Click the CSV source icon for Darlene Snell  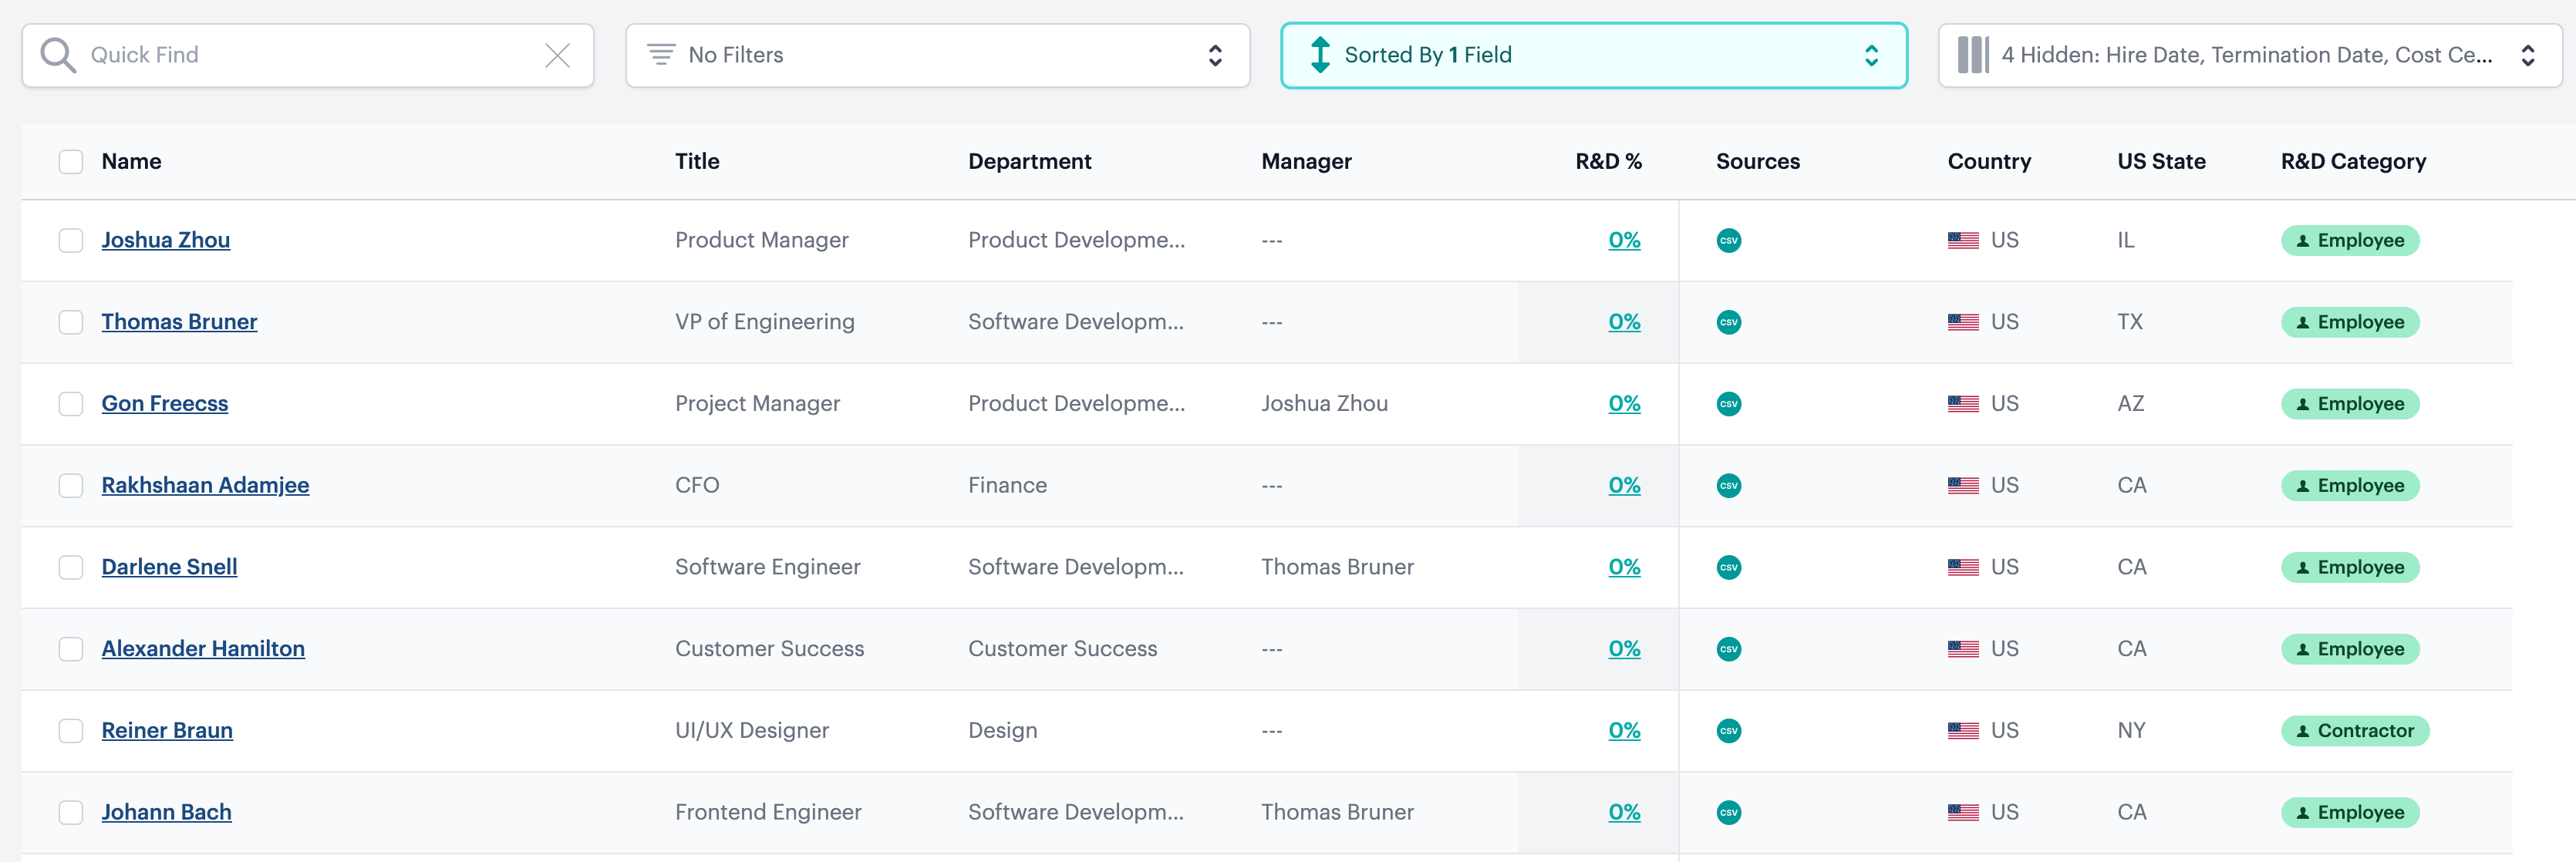[x=1728, y=568]
